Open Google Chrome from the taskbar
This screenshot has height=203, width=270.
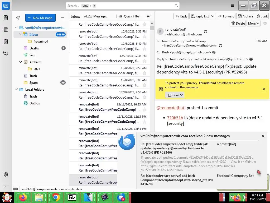(x=55, y=197)
